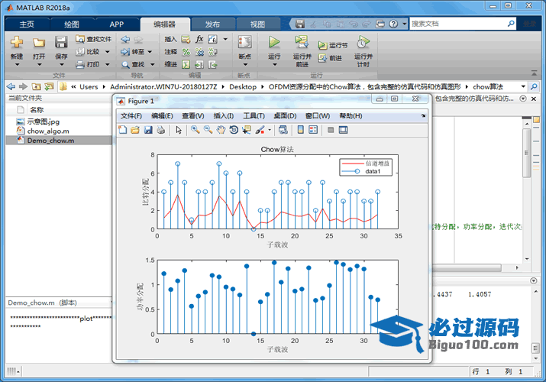
Task: Open Figure 1 文件(F) menu
Action: click(x=131, y=116)
